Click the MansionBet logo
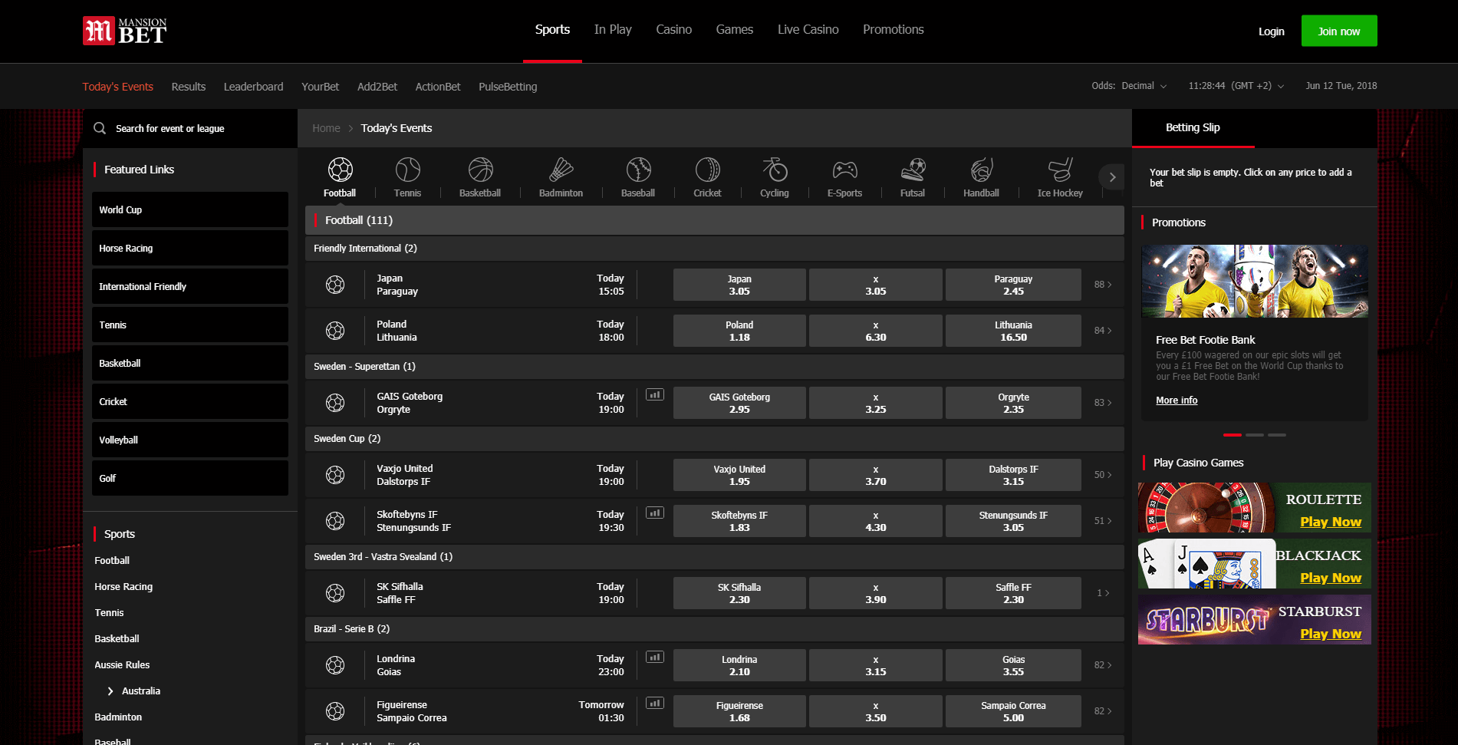Image resolution: width=1458 pixels, height=745 pixels. [124, 31]
